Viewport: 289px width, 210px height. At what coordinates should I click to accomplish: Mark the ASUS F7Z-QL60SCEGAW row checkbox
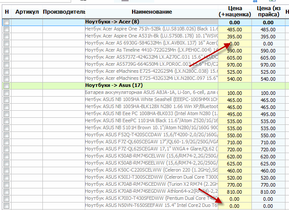click(x=7, y=142)
